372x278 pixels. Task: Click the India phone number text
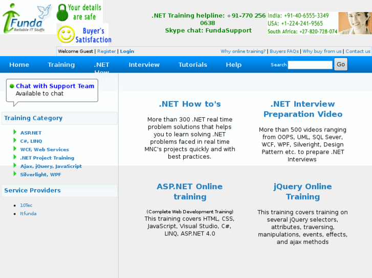pyautogui.click(x=298, y=16)
